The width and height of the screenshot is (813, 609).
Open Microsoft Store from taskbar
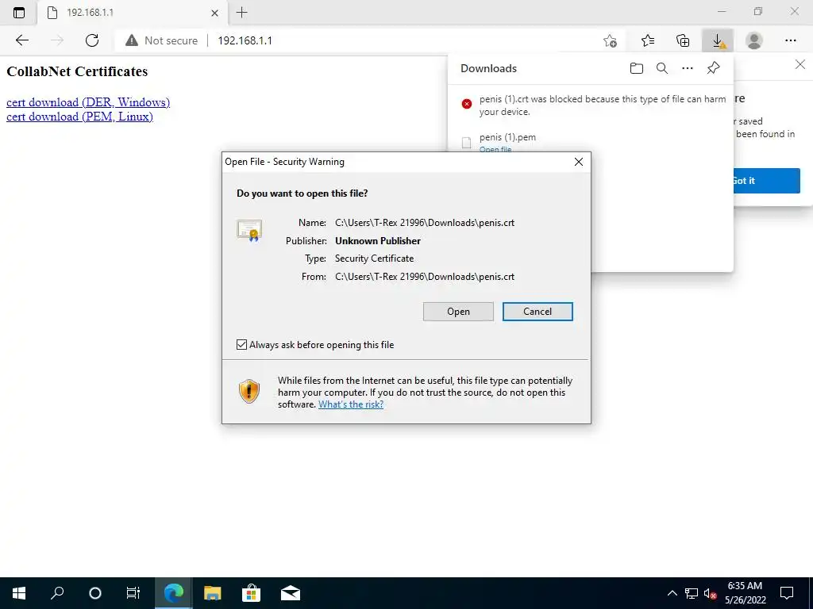coord(251,593)
